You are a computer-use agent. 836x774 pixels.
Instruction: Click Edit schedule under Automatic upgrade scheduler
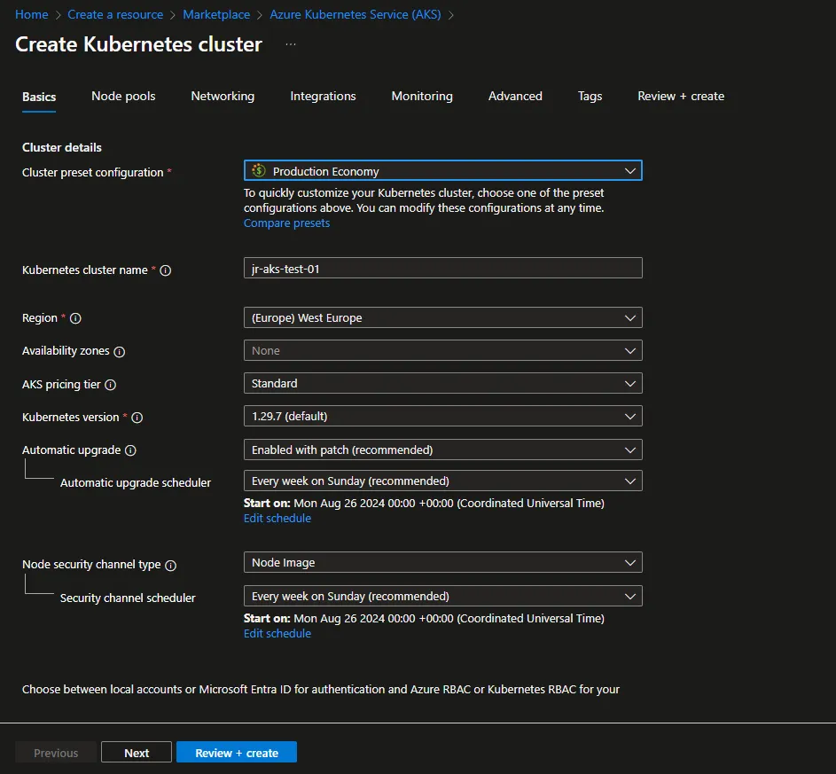click(x=277, y=518)
